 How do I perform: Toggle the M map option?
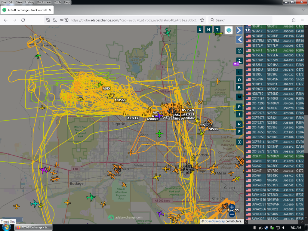(239, 97)
